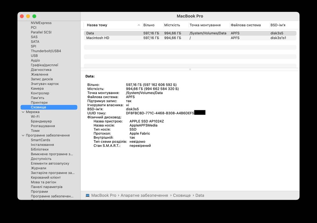The image size is (317, 223).
Task: Click the перевірений S.M.A.R.T. status value
Action: click(140, 146)
